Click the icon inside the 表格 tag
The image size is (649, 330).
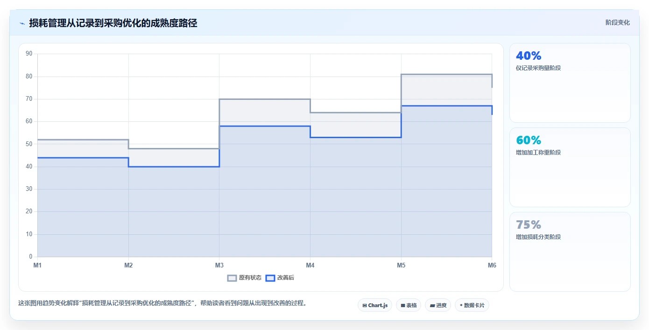[403, 306]
